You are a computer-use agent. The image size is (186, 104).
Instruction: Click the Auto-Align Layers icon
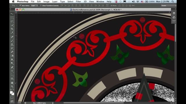tap(107, 5)
